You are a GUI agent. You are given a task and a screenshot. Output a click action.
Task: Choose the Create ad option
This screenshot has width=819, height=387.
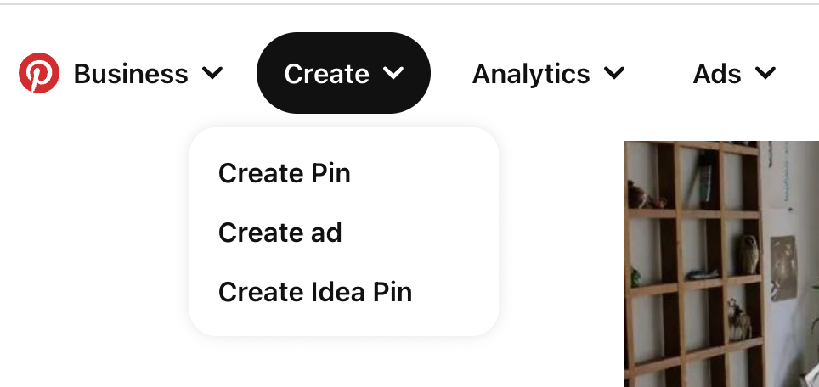coord(280,233)
